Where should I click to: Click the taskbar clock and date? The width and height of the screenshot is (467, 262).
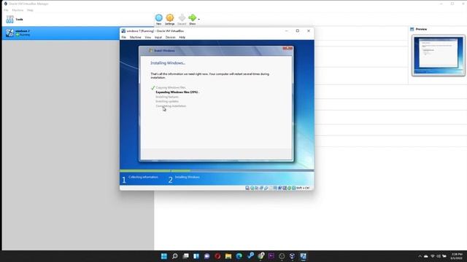tap(456, 256)
